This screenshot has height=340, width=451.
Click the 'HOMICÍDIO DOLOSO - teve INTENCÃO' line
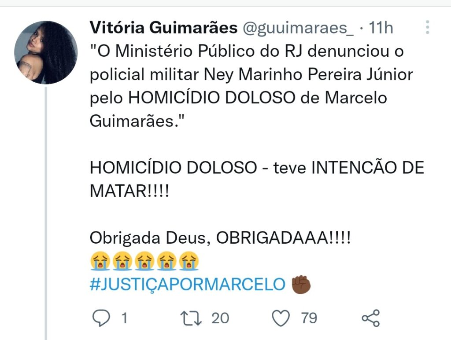pos(257,168)
